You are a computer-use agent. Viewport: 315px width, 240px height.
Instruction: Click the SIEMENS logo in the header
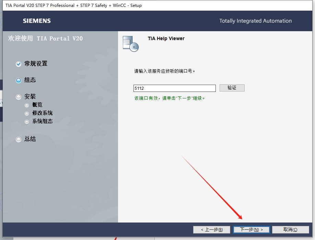tap(37, 21)
